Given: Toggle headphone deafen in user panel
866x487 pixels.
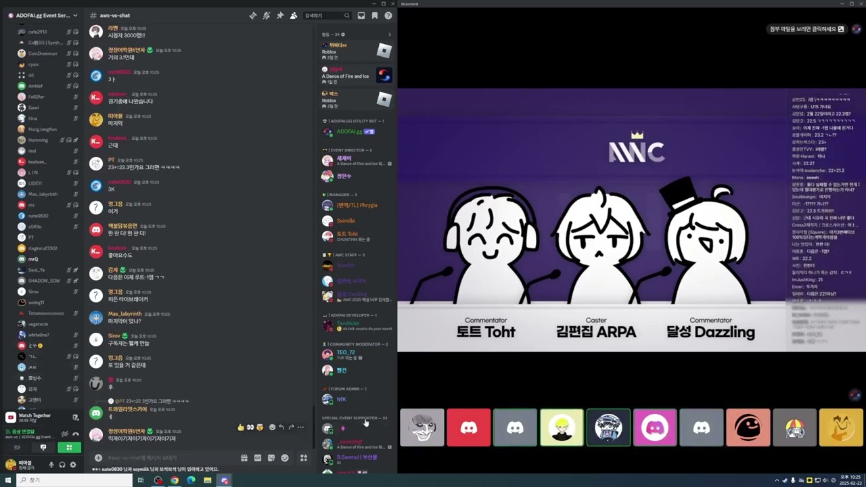Looking at the screenshot, I should (62, 465).
